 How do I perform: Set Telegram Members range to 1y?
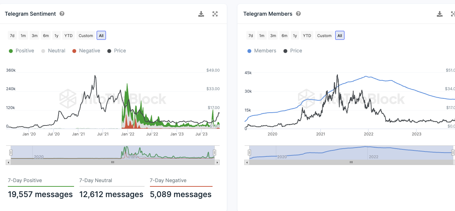[x=295, y=36]
